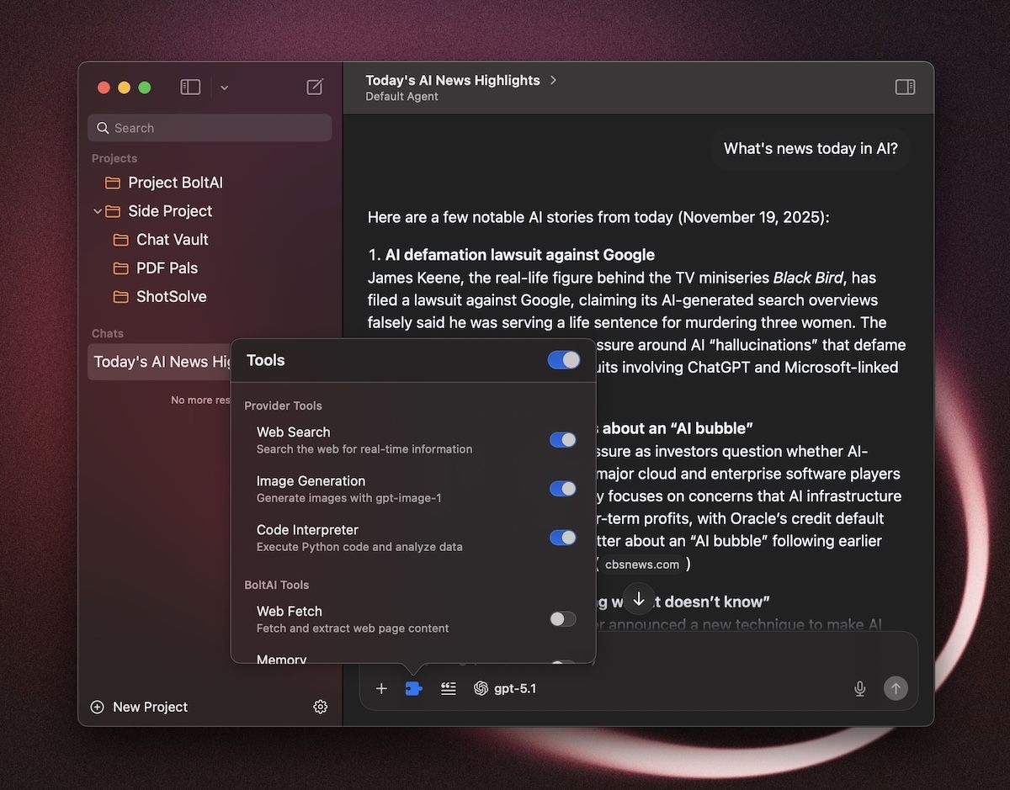This screenshot has height=790, width=1010.
Task: Click the new chat compose icon
Action: (315, 87)
